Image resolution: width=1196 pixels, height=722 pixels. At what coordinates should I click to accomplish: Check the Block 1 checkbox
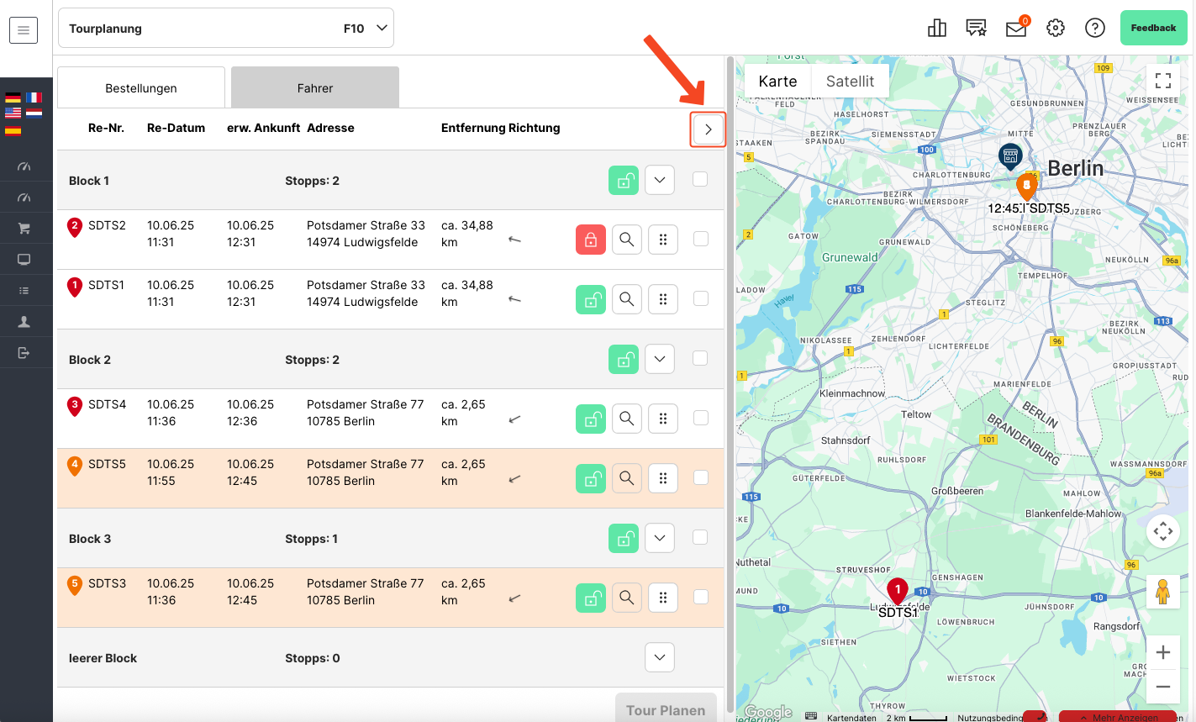click(700, 179)
